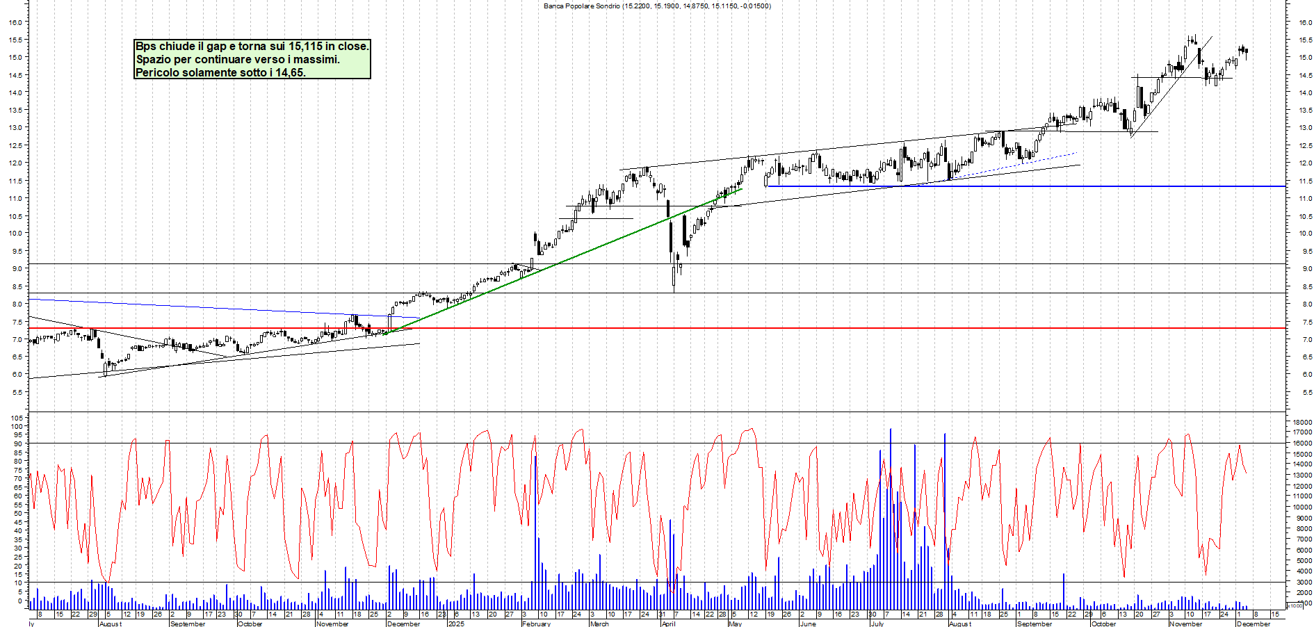Image resolution: width=1314 pixels, height=627 pixels.
Task: Select the 2025 year marker on time axis
Action: coord(456,624)
